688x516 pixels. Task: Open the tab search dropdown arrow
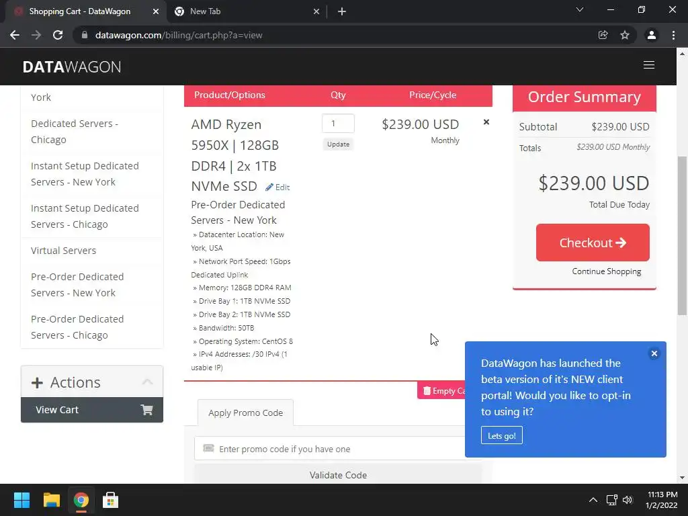(x=580, y=9)
